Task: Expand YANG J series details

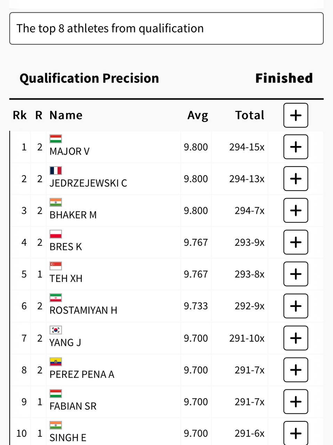Action: (295, 338)
